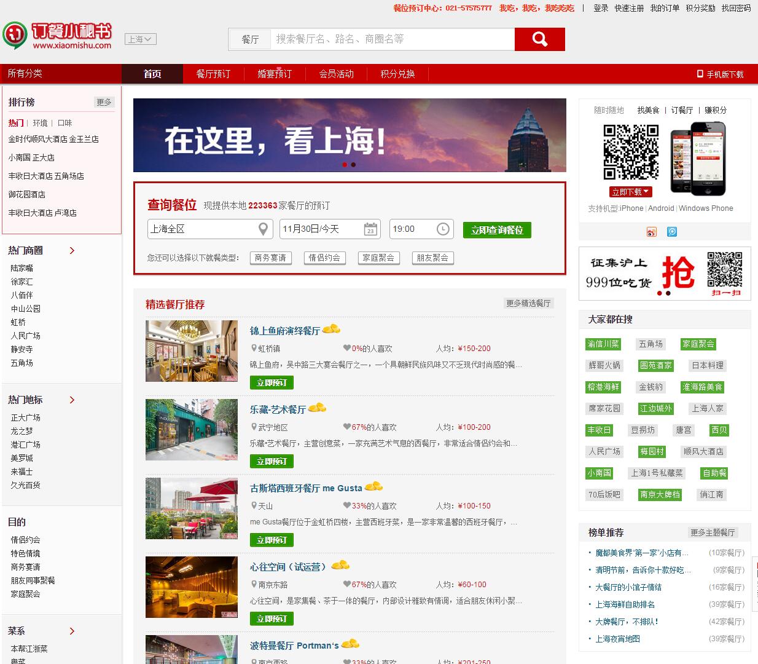Click 更多 in the 排行榜 panel
This screenshot has height=664, width=758.
click(x=104, y=102)
